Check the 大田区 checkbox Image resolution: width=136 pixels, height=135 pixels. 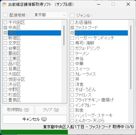pos(5,74)
